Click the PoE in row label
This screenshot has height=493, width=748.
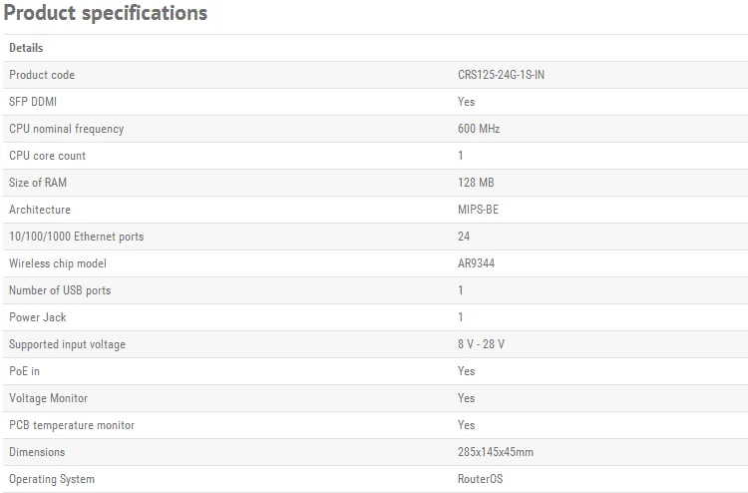pos(25,371)
